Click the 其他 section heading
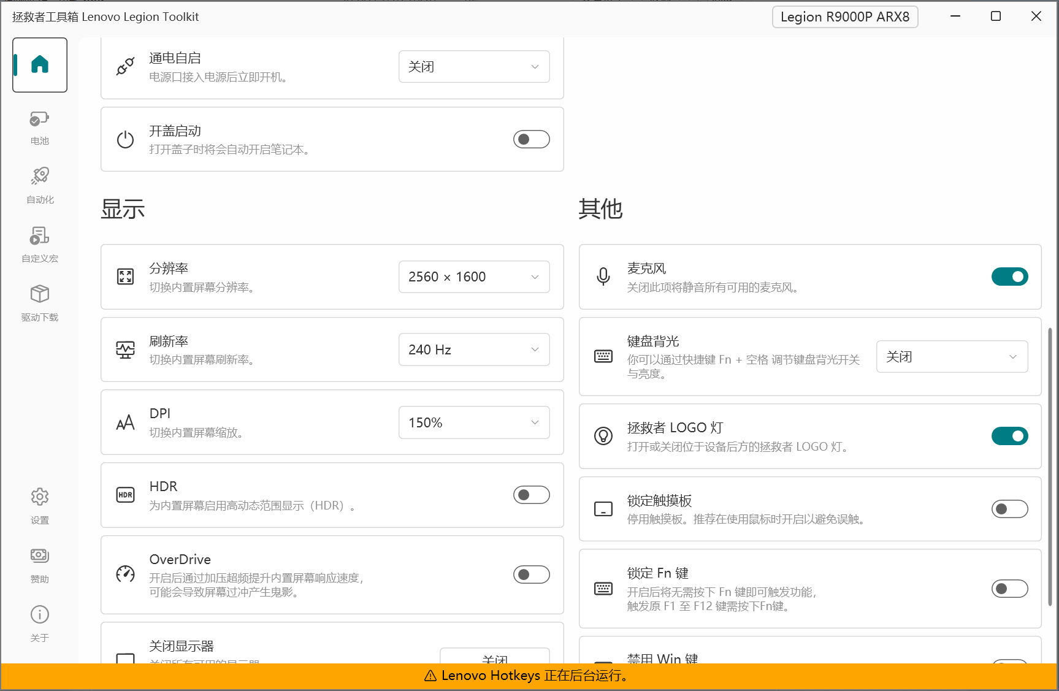 tap(600, 209)
